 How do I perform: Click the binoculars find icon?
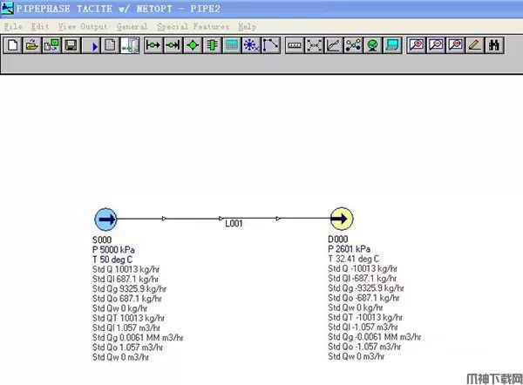tap(494, 45)
